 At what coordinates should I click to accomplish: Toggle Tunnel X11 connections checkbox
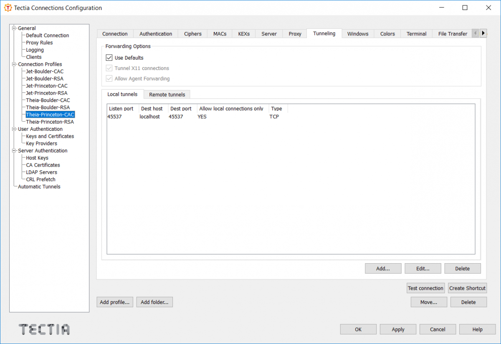[109, 68]
